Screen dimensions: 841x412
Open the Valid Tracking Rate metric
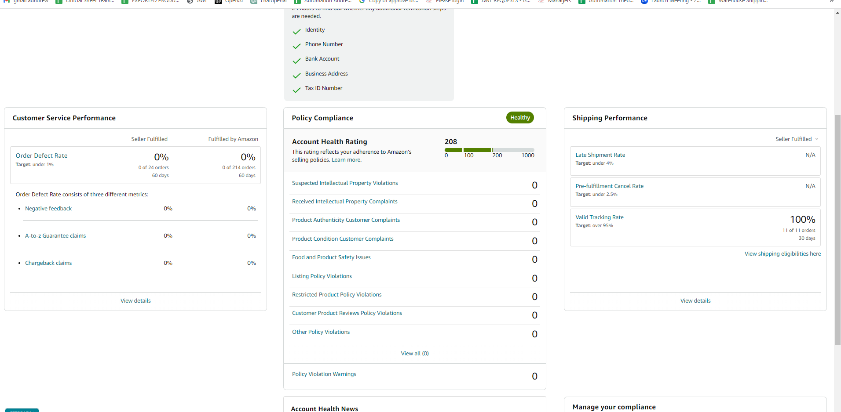(x=600, y=217)
